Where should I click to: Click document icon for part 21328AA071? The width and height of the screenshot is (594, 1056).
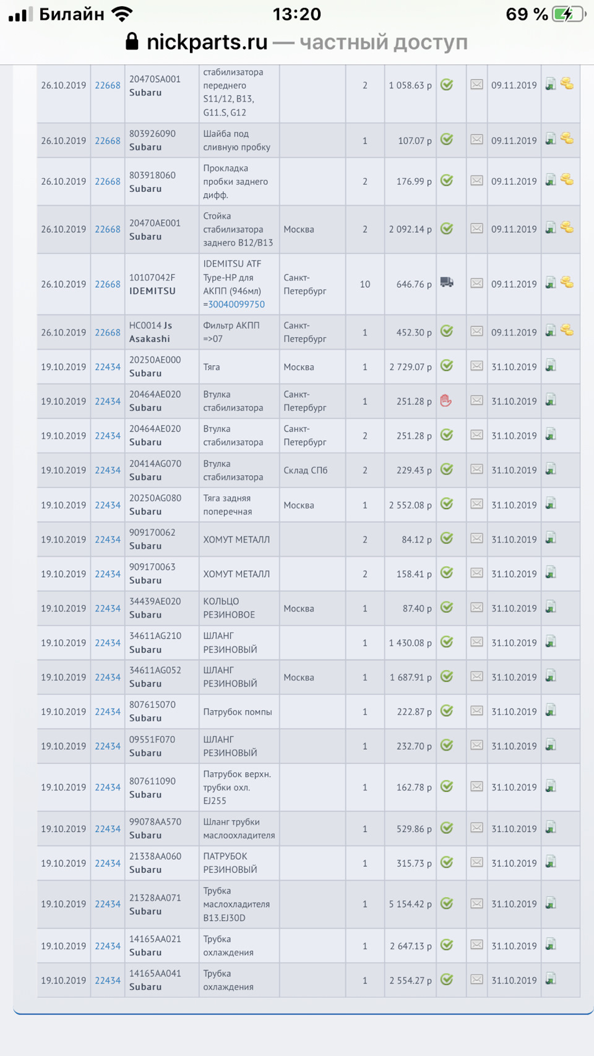(551, 904)
